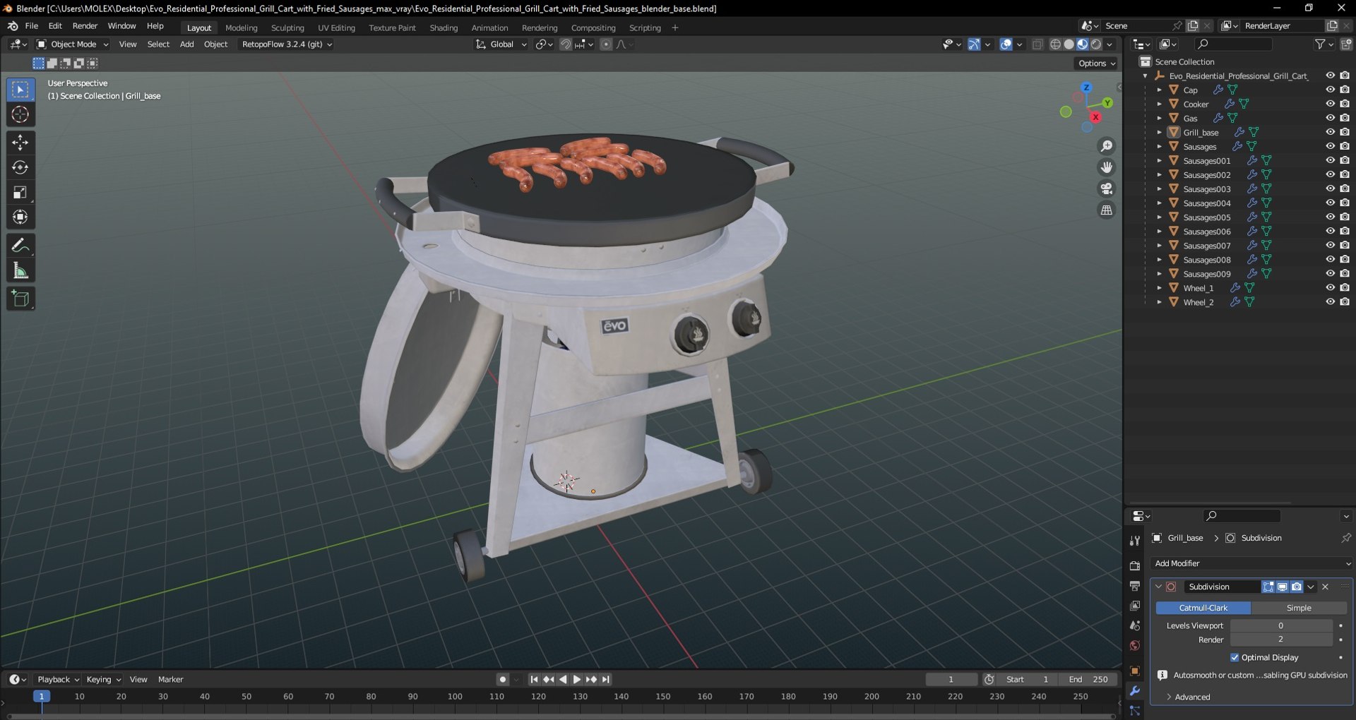This screenshot has width=1356, height=720.
Task: Open the File menu
Action: pyautogui.click(x=32, y=26)
